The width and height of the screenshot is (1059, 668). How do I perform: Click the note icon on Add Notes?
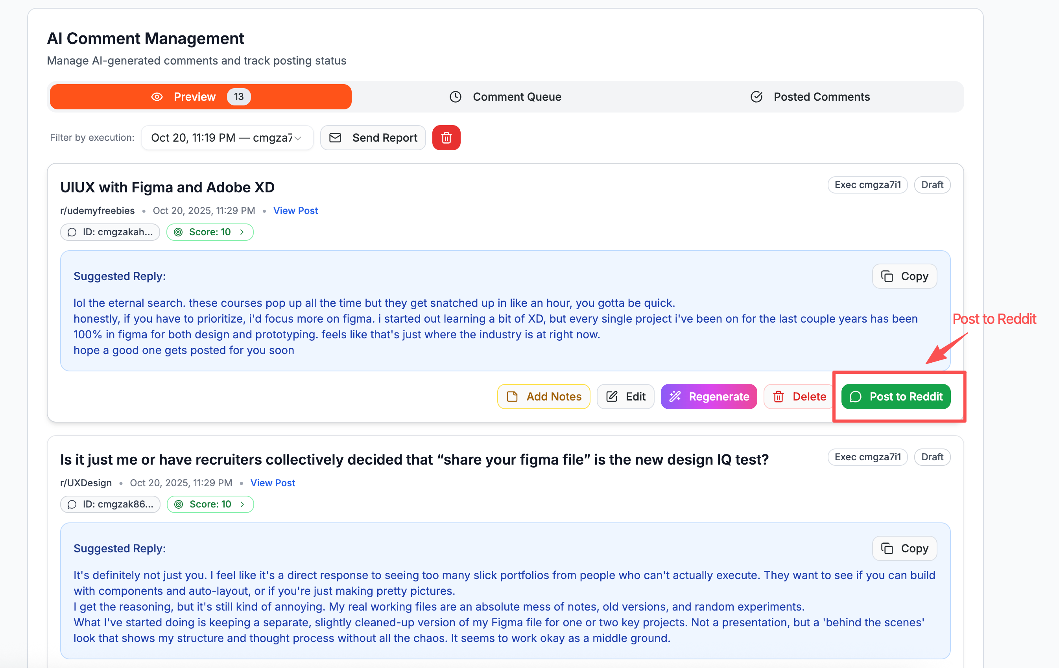[x=512, y=396]
